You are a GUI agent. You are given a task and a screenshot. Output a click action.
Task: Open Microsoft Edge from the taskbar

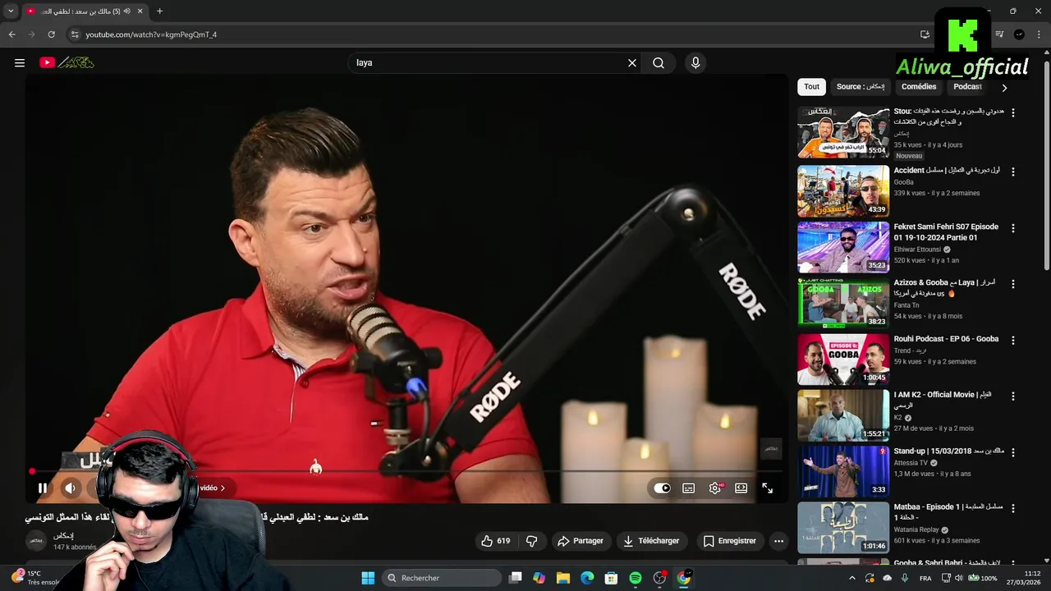(x=587, y=578)
